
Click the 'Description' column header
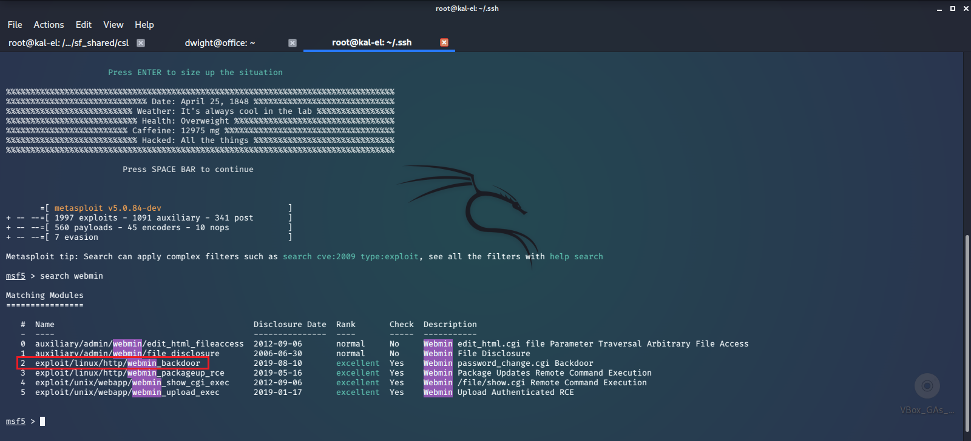coord(450,324)
